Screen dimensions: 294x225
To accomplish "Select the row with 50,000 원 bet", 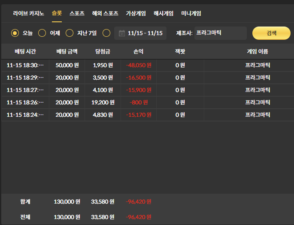I will [147, 65].
